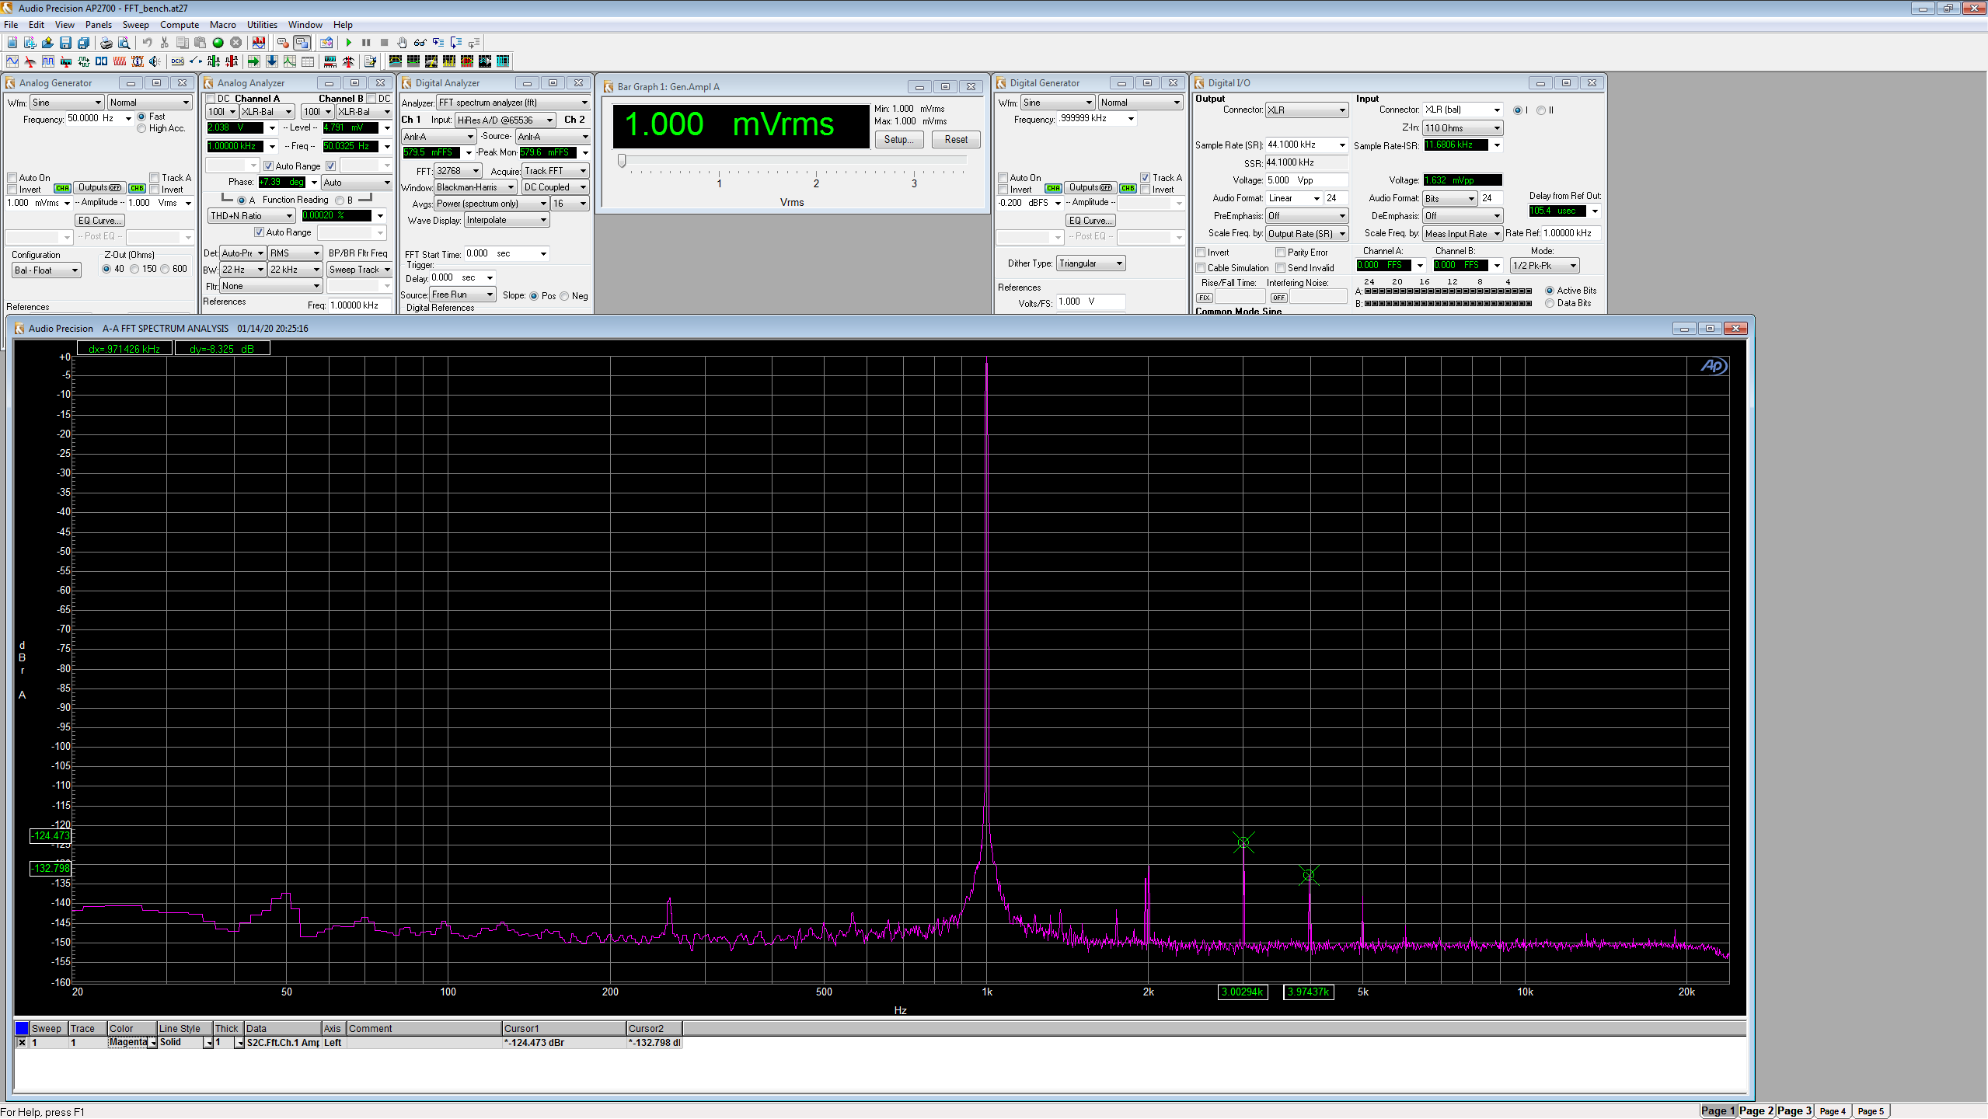Image resolution: width=1988 pixels, height=1119 pixels.
Task: Toggle Track A in Analog Generator
Action: pos(155,178)
